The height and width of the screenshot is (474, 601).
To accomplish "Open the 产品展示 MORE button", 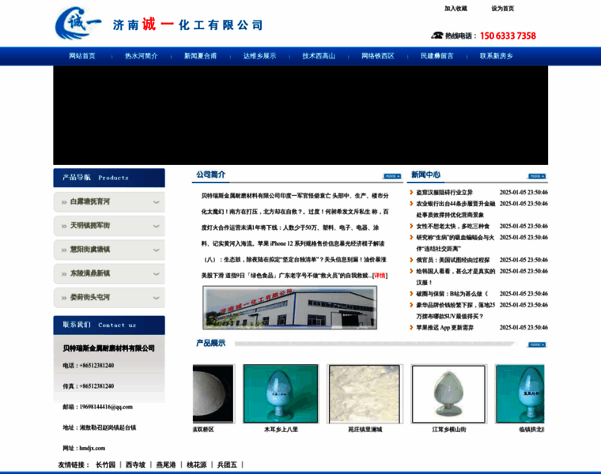I will coord(537,344).
